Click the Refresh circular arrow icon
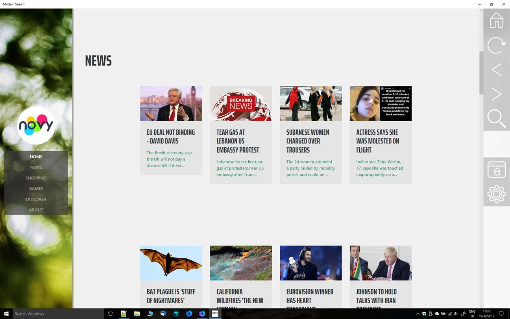510x319 pixels. tap(497, 45)
